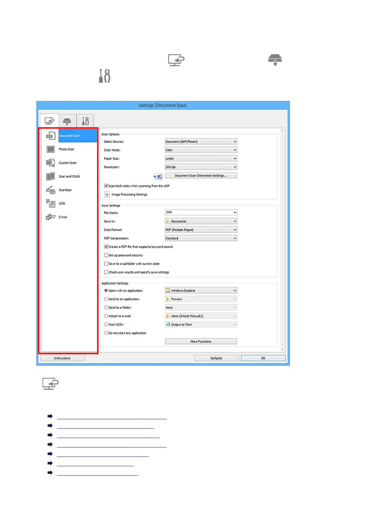Click the More Functions button
The image size is (373, 528).
[201, 341]
